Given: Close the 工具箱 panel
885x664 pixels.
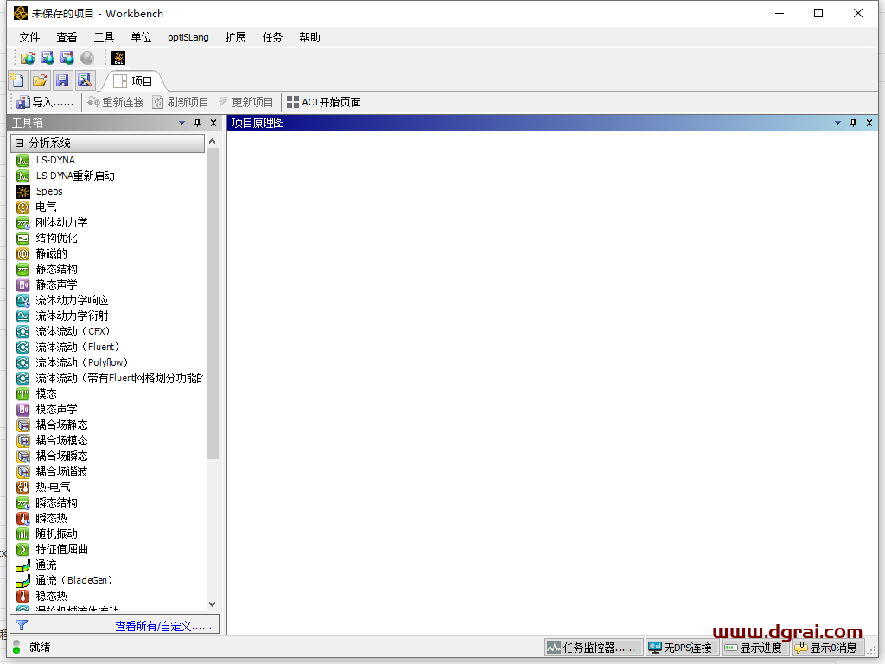Looking at the screenshot, I should click(x=213, y=123).
